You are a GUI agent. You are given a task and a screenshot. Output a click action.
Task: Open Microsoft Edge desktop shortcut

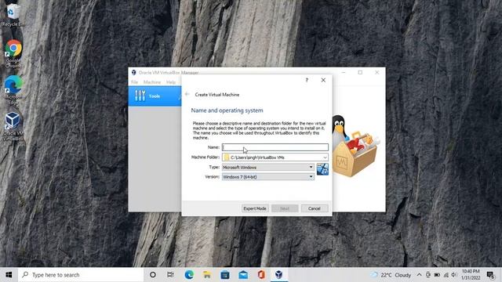(13, 90)
